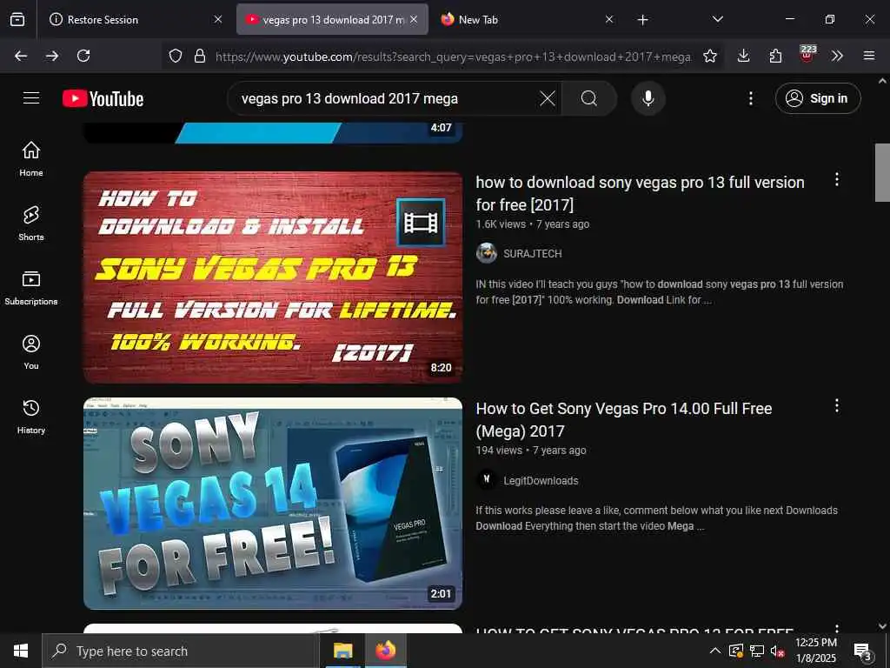Viewport: 890px width, 668px height.
Task: Click the scrollbar down arrow
Action: pos(882,625)
